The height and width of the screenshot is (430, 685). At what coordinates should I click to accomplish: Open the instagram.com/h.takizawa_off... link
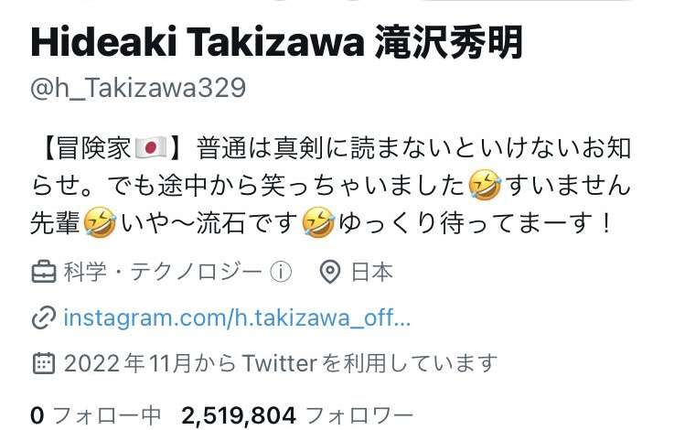coord(237,317)
